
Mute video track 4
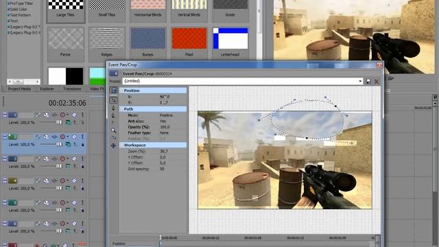pyautogui.click(x=74, y=180)
